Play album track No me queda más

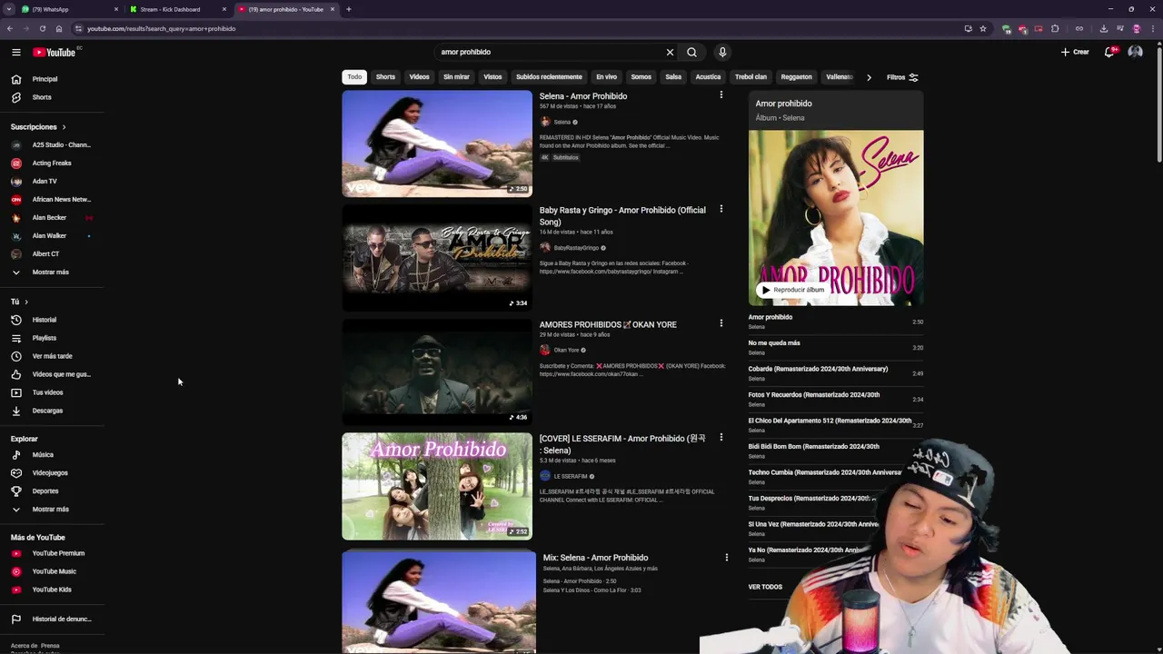[835, 347]
